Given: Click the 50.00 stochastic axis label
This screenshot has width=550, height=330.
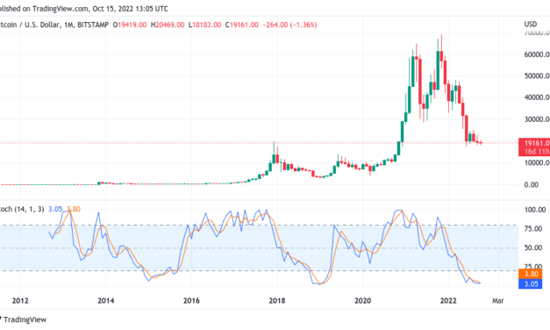Looking at the screenshot, I should tap(533, 247).
